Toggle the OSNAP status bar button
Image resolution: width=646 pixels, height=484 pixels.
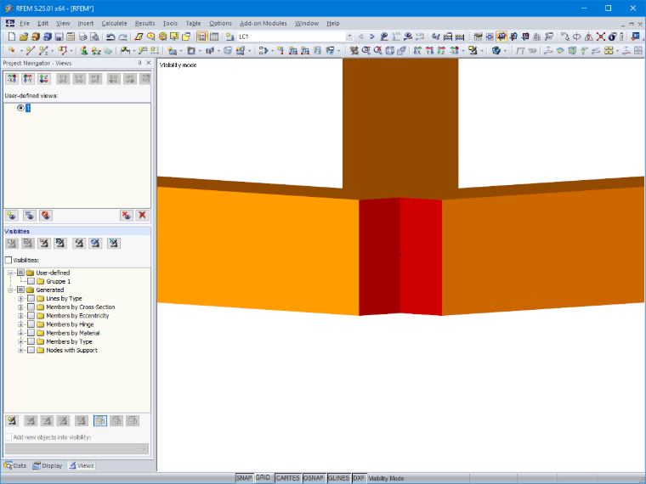pos(313,478)
